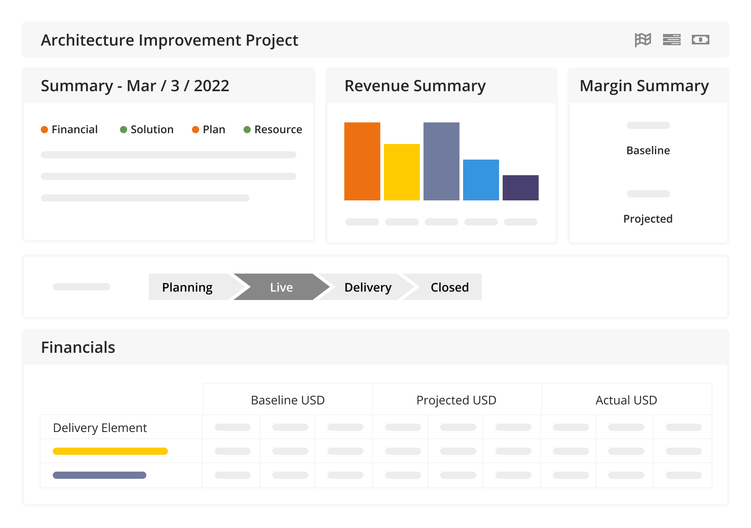This screenshot has height=528, width=751.
Task: Open the milestones flag icon in the header
Action: (642, 40)
